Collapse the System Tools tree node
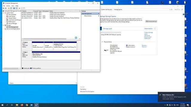The width and height of the screenshot is (191, 107). (x=3, y=13)
